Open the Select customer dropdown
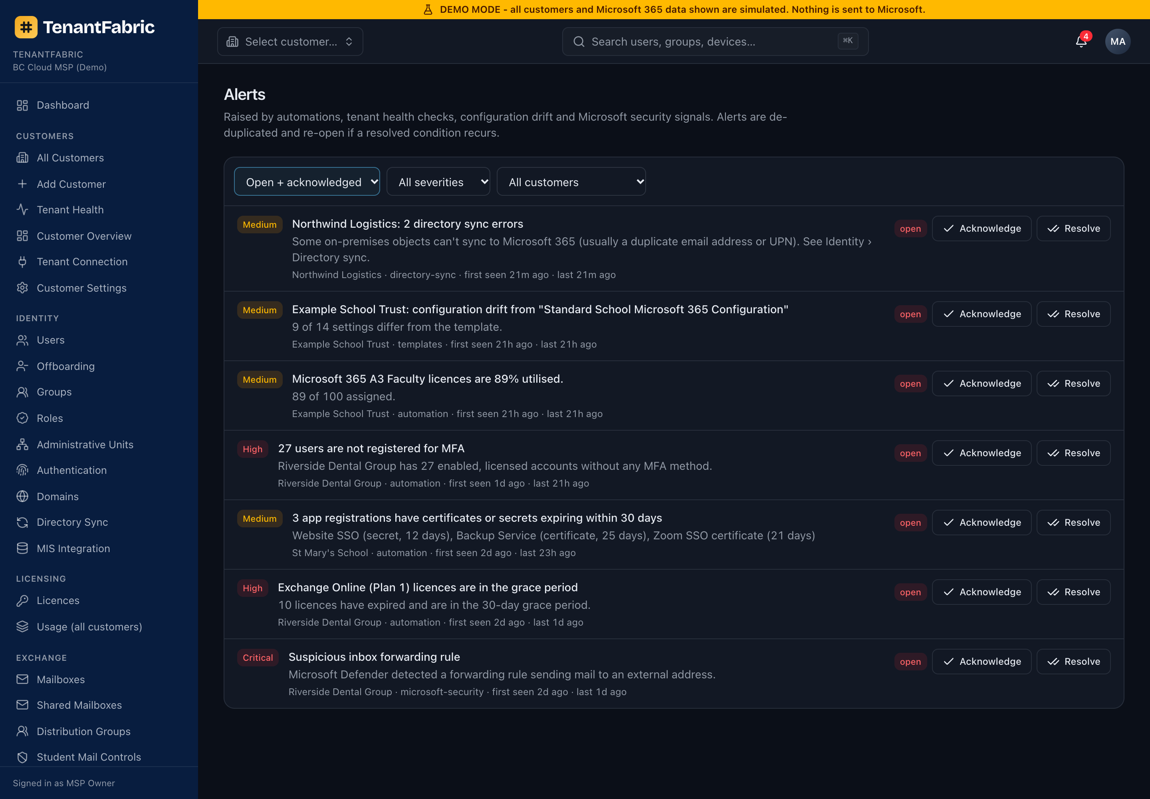This screenshot has height=799, width=1150. 290,42
